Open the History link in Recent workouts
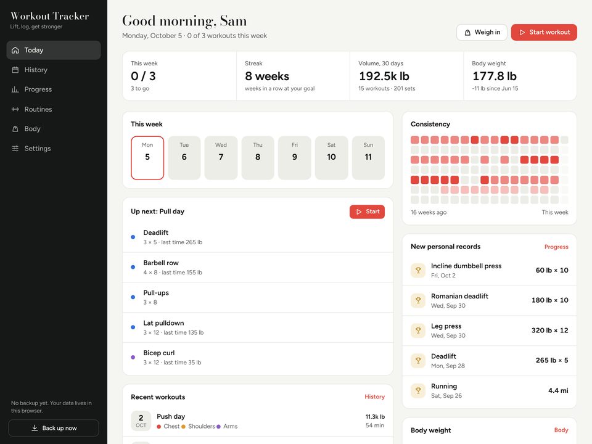This screenshot has height=444, width=592. [x=374, y=397]
